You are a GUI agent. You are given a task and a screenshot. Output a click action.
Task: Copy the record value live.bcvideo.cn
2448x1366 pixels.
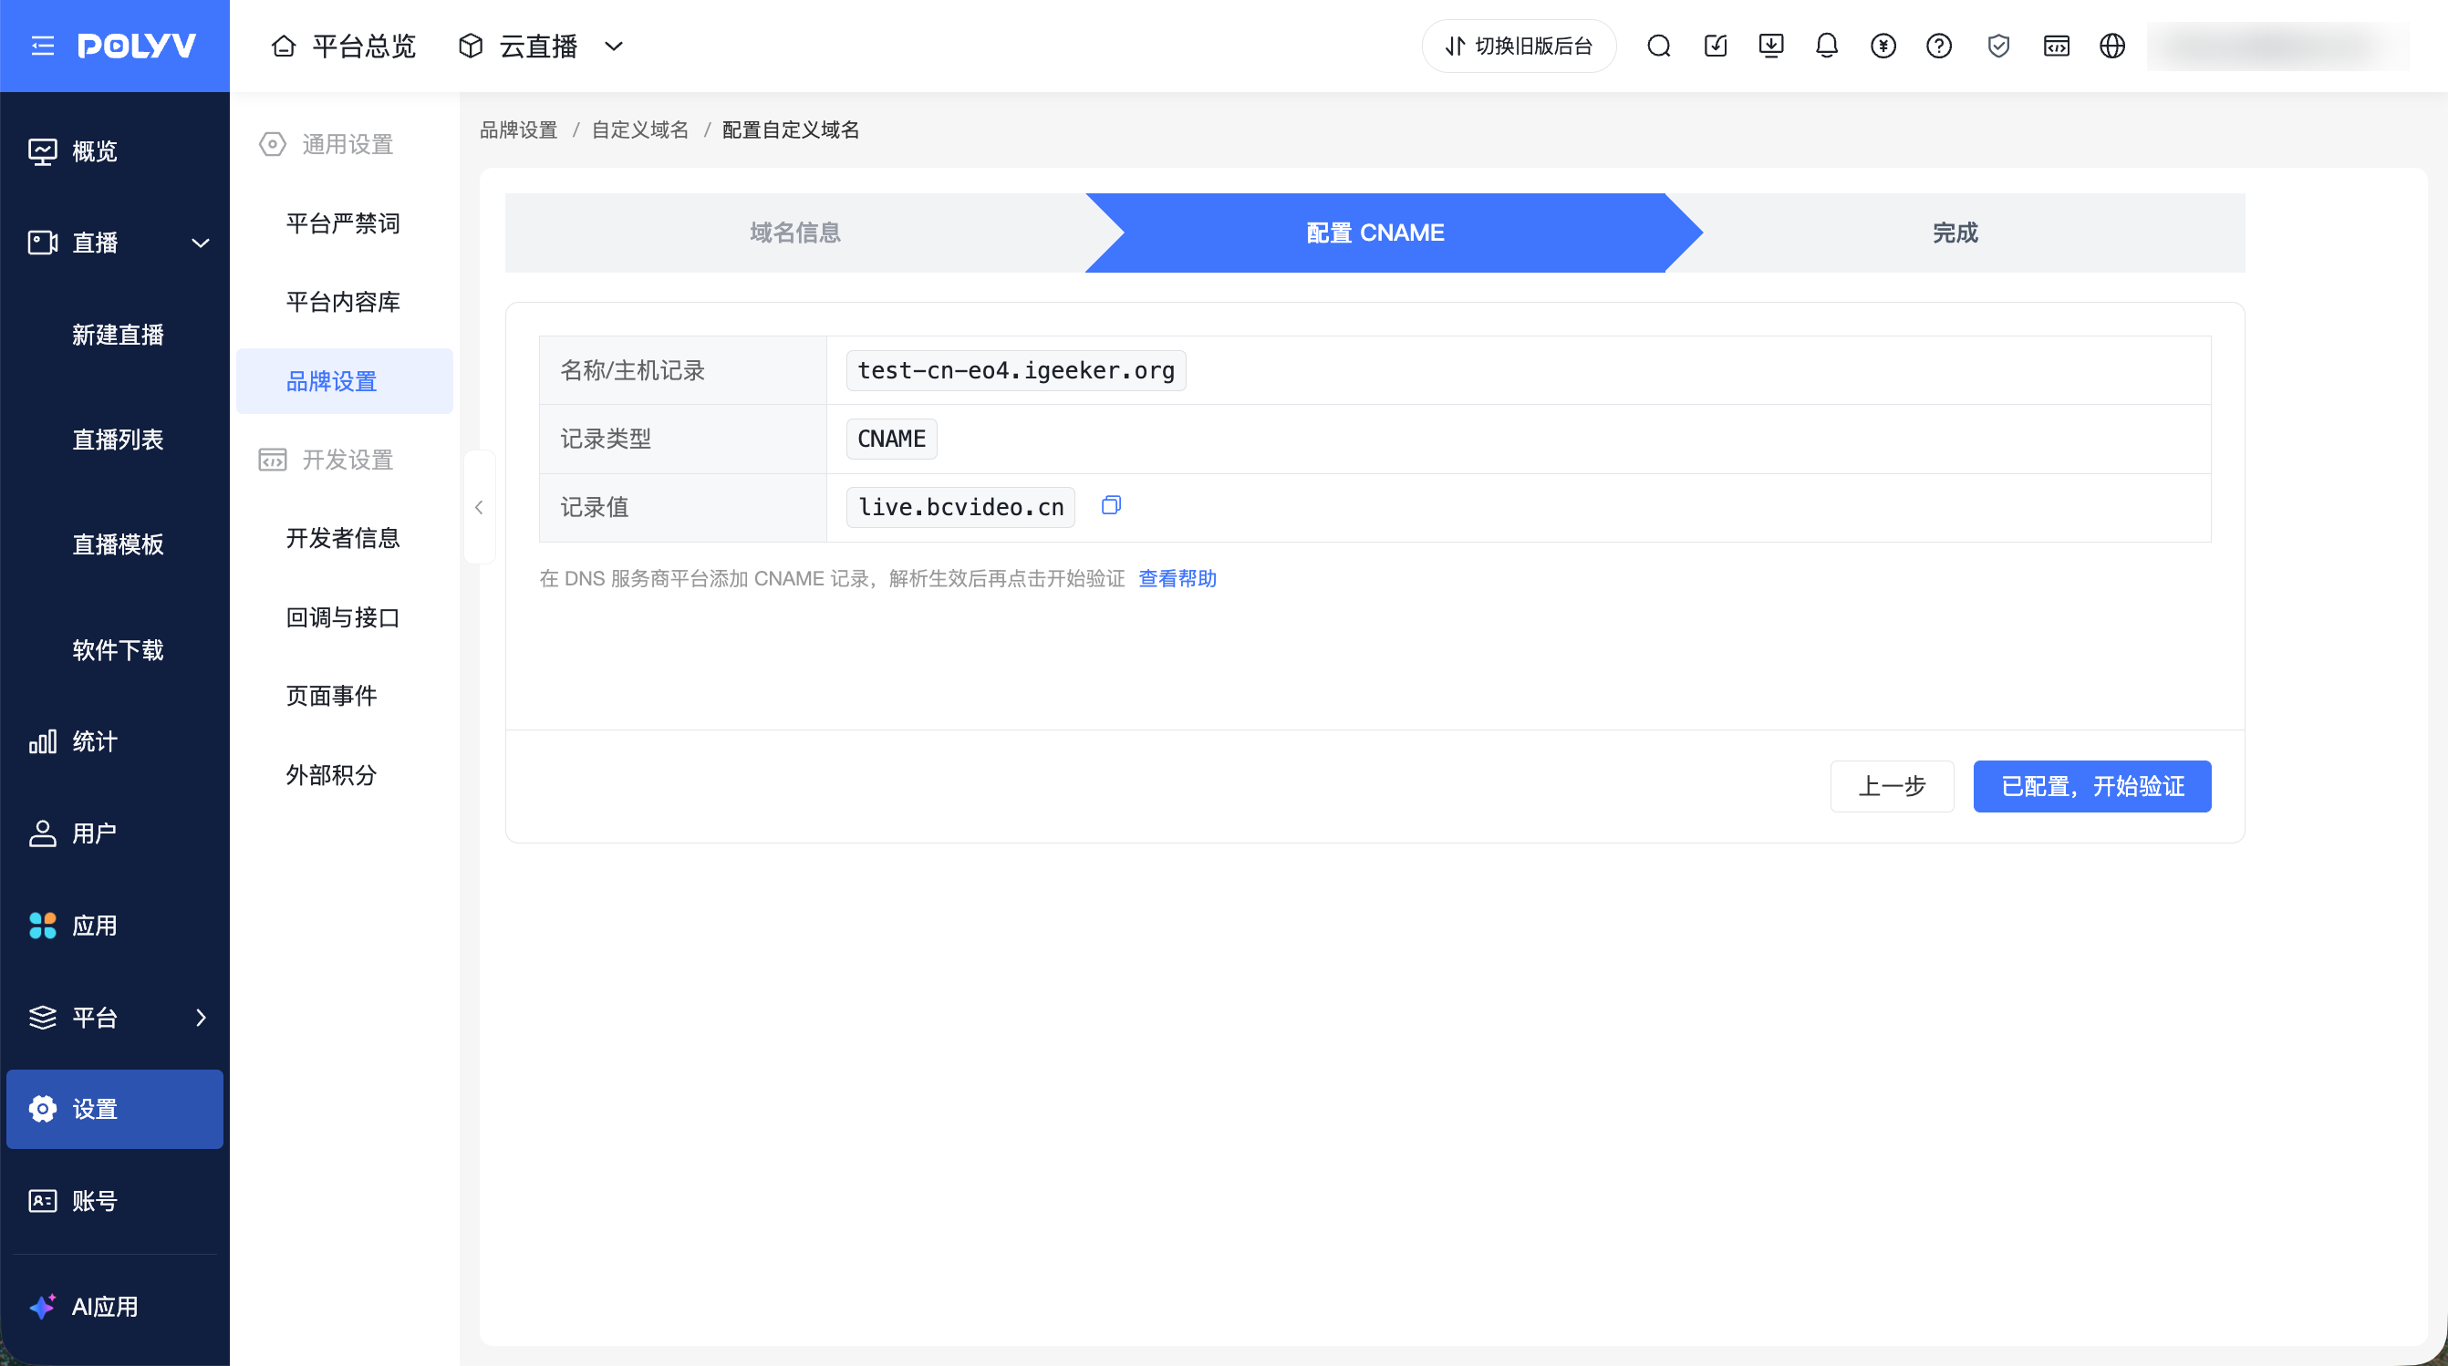pyautogui.click(x=1111, y=505)
